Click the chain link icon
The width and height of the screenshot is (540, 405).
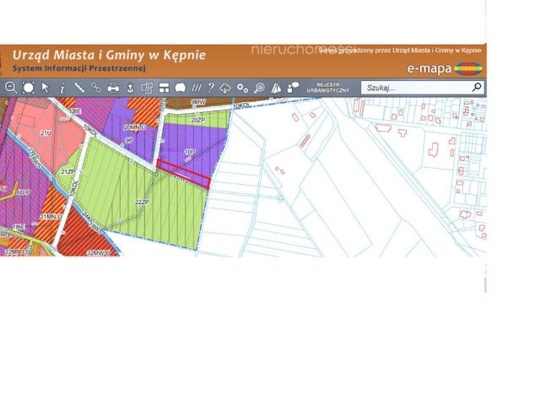click(x=96, y=88)
